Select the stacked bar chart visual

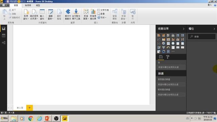pyautogui.click(x=159, y=35)
